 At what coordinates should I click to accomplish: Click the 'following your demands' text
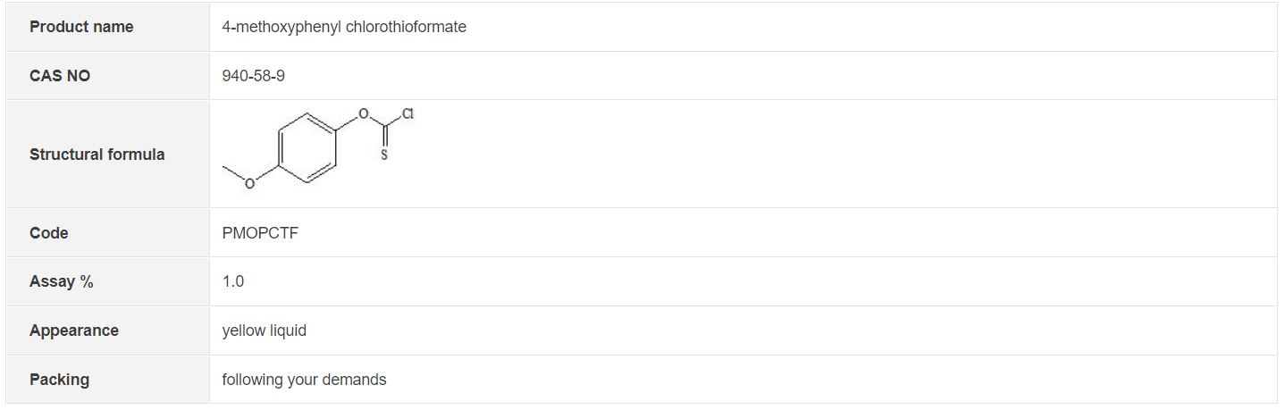[x=304, y=380]
